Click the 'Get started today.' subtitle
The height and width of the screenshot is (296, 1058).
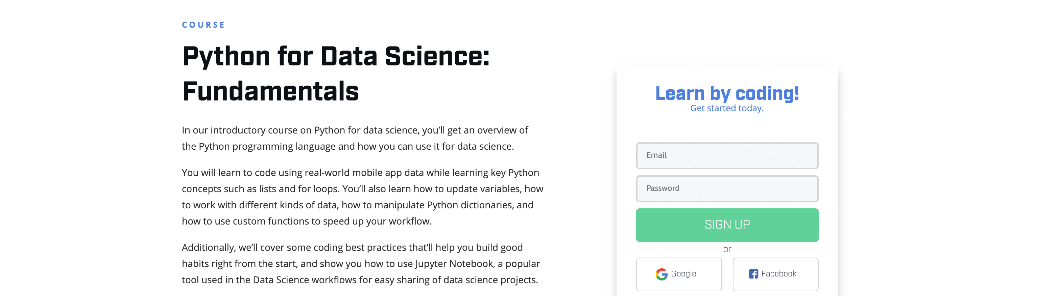pyautogui.click(x=727, y=108)
